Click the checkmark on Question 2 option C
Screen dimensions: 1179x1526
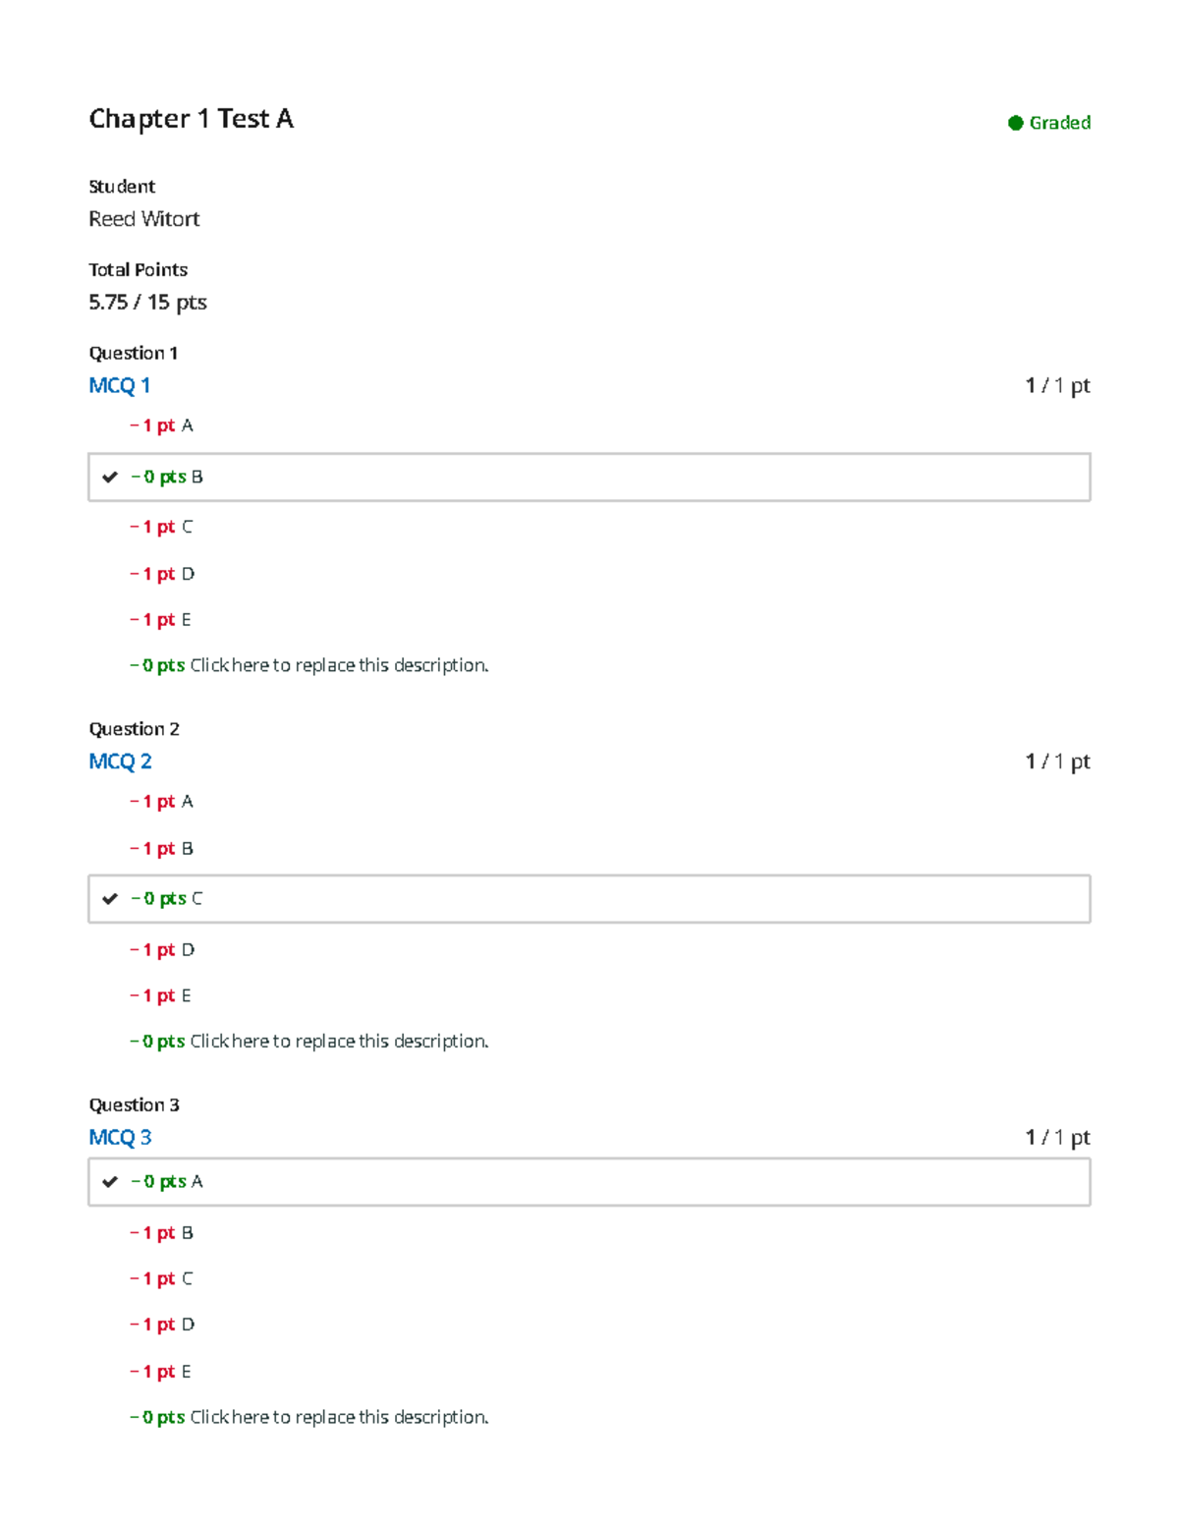(x=110, y=899)
